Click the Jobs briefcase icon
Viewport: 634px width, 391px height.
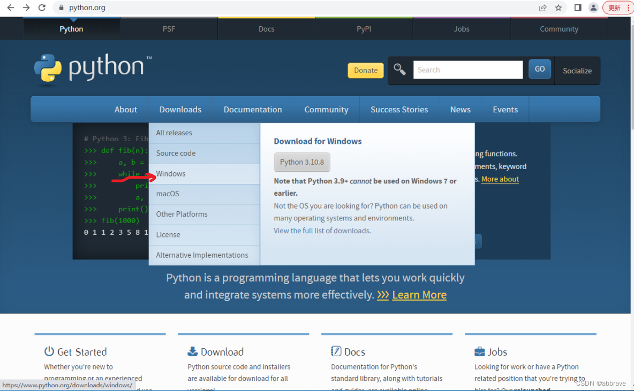tap(480, 351)
